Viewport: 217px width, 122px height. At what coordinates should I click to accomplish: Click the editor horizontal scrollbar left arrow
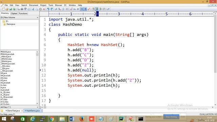[x=42, y=107]
